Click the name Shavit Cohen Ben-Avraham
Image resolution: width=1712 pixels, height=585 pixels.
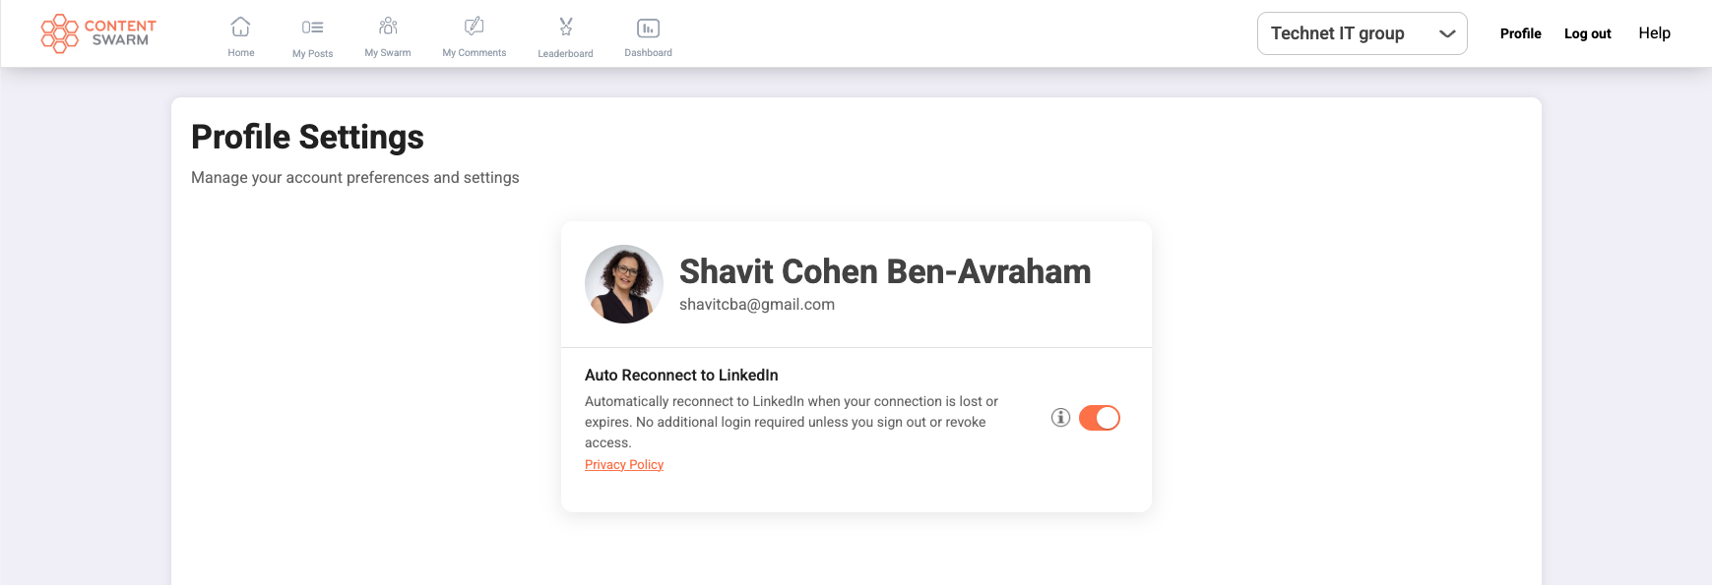coord(885,271)
